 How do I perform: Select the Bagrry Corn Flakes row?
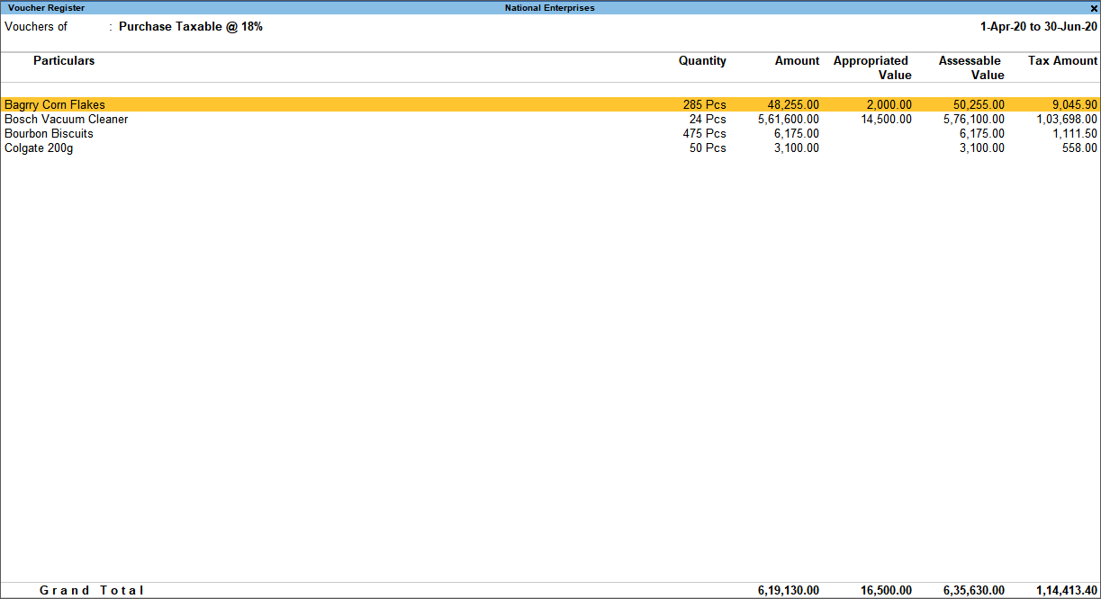point(550,104)
